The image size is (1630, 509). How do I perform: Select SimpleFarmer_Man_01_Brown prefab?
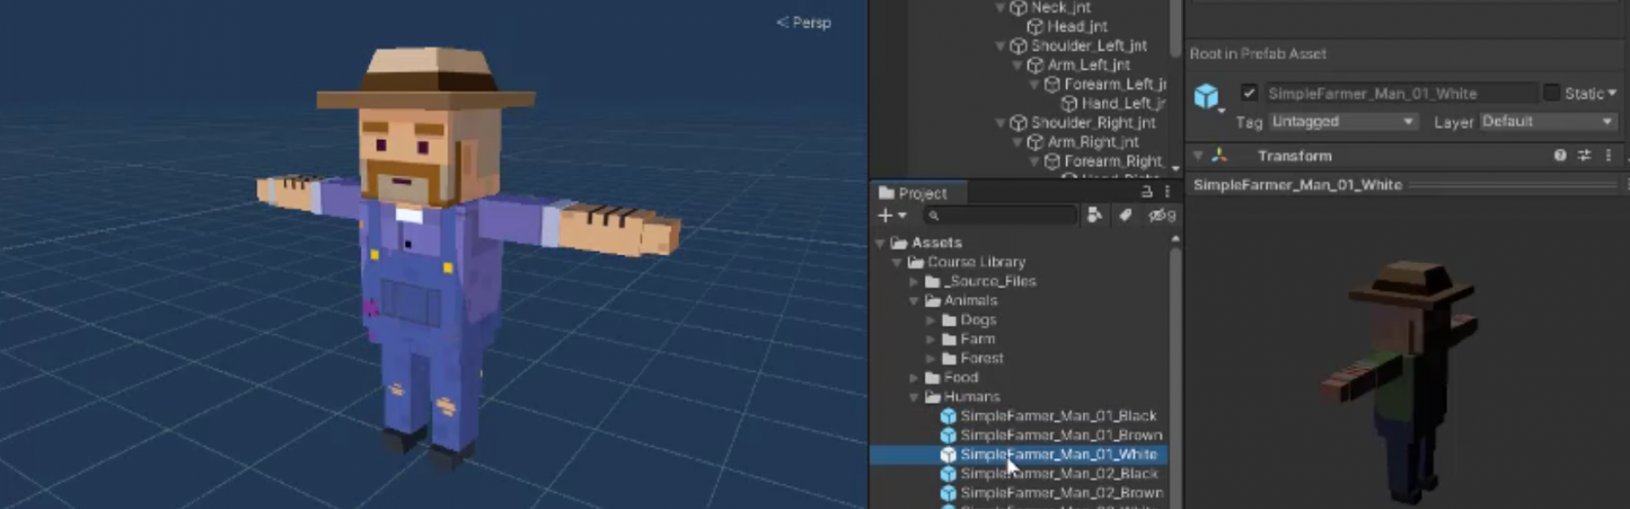click(1060, 435)
